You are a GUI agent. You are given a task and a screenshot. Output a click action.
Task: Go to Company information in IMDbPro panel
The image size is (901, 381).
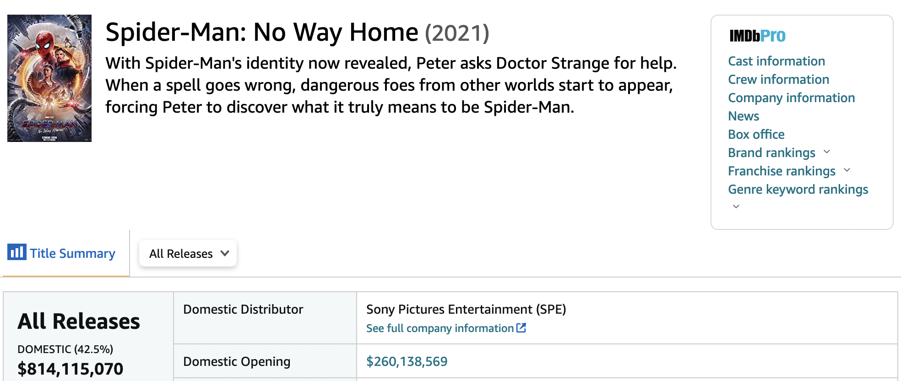point(791,98)
